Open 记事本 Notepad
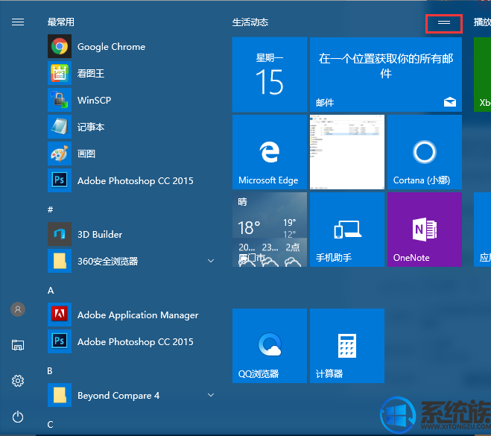Screen dimensions: 491x436 (132, 127)
